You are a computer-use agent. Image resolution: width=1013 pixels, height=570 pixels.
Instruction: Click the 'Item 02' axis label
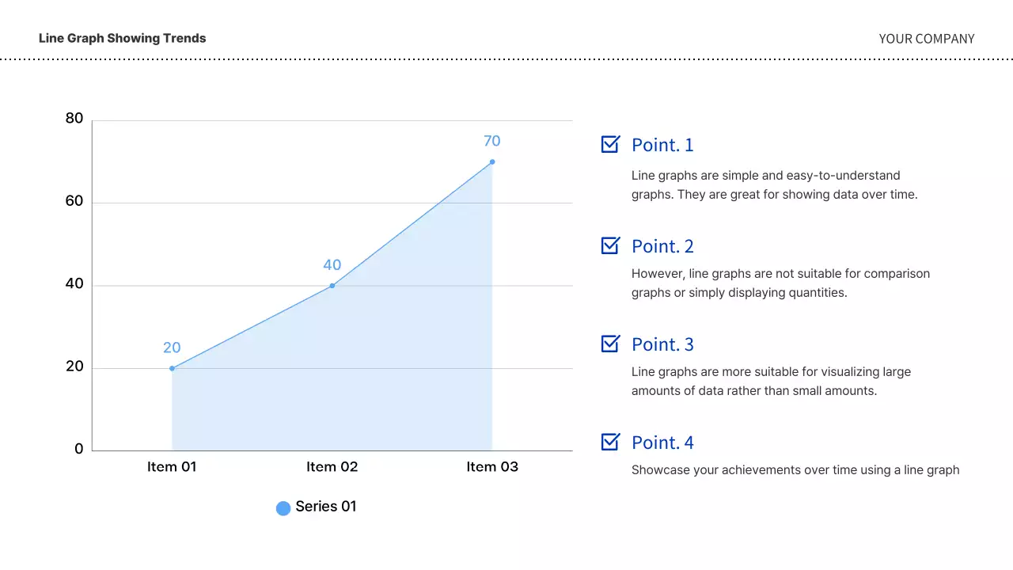pyautogui.click(x=332, y=467)
